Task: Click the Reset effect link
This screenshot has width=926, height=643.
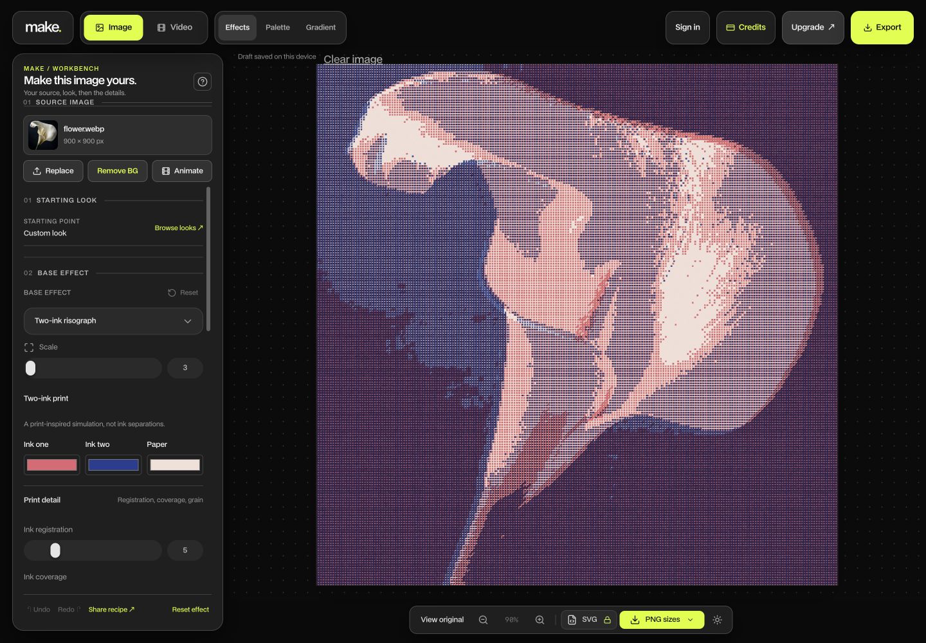Action: [x=190, y=610]
